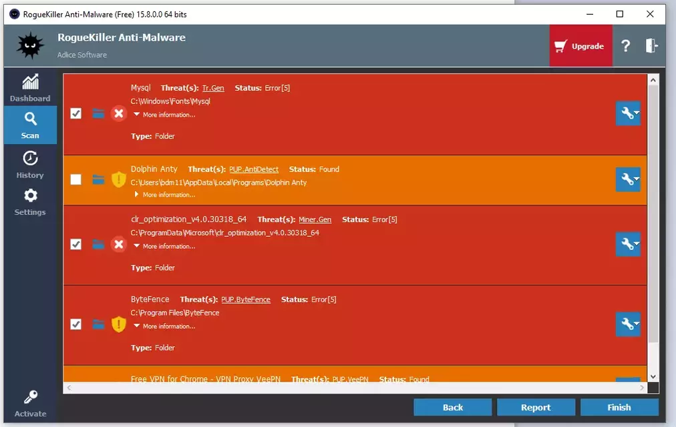This screenshot has height=427, width=676.
Task: Click red X status icon for clr_optimization
Action: [118, 244]
